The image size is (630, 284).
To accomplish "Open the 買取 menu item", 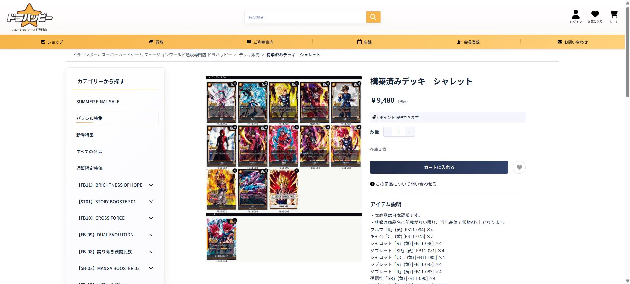I will pyautogui.click(x=156, y=42).
